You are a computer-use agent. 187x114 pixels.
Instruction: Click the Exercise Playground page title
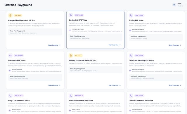(18, 5)
